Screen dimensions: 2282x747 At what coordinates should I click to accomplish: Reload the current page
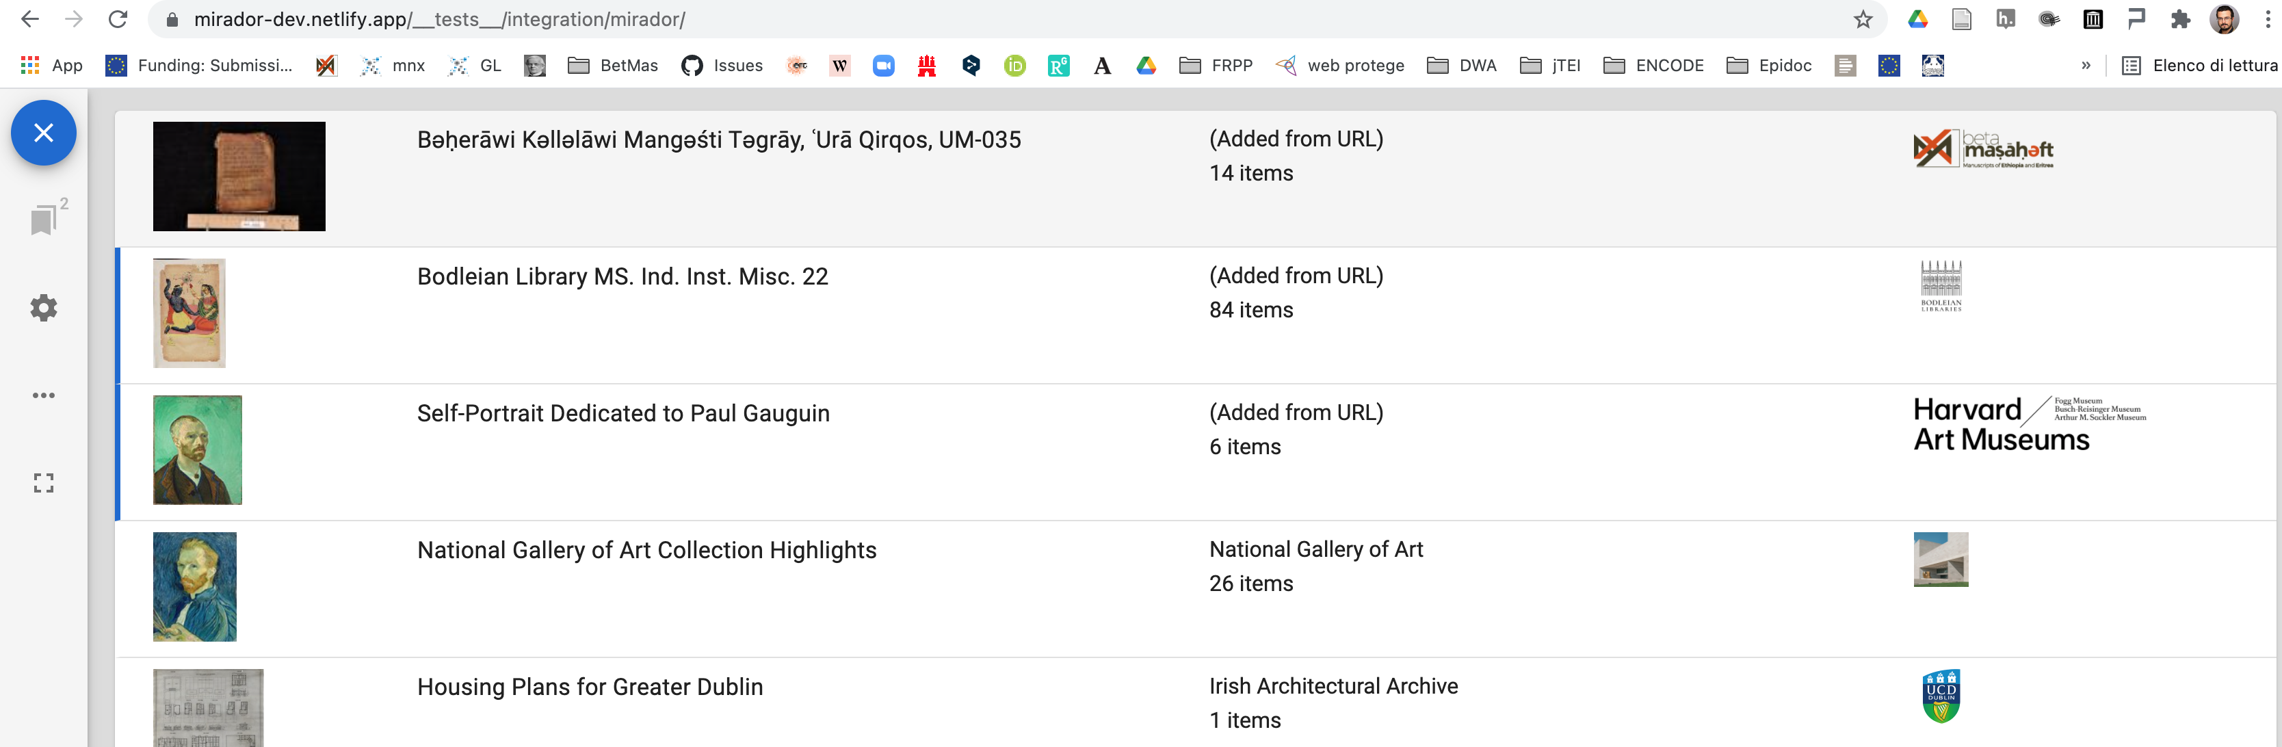click(118, 19)
